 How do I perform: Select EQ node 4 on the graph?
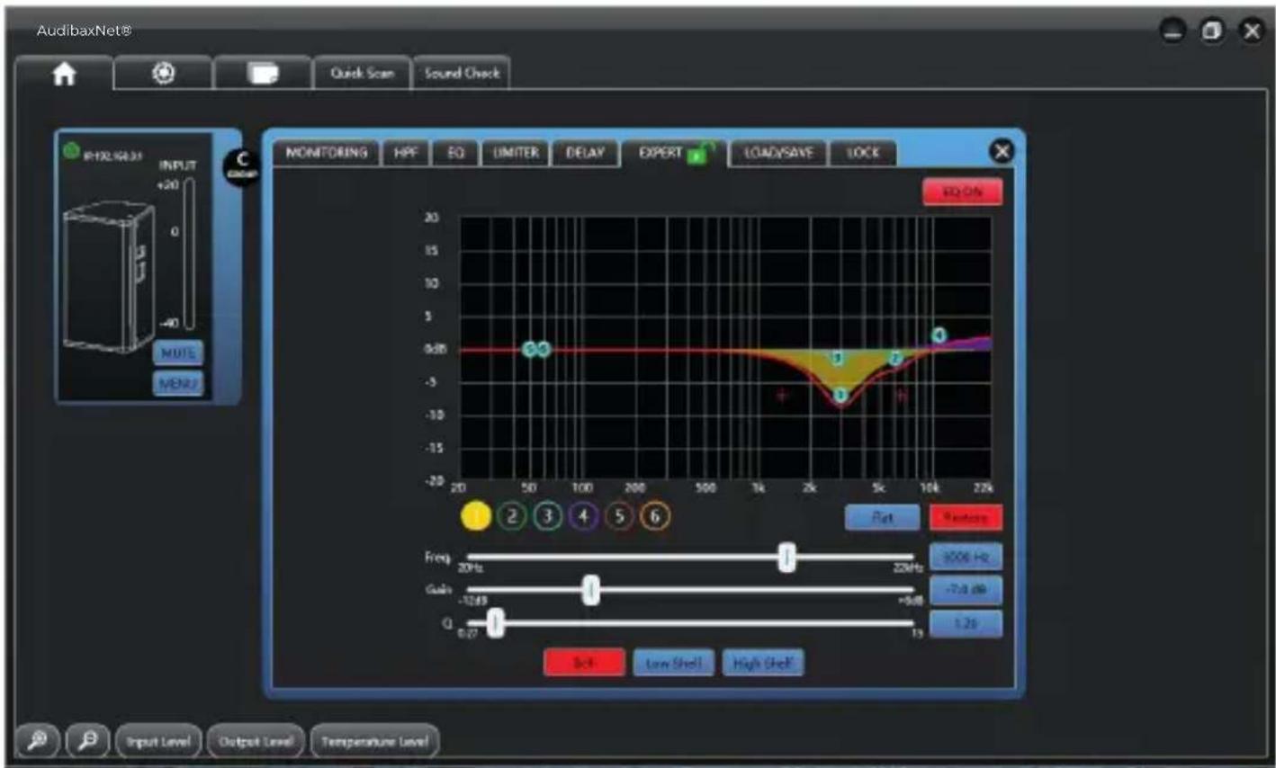point(939,335)
